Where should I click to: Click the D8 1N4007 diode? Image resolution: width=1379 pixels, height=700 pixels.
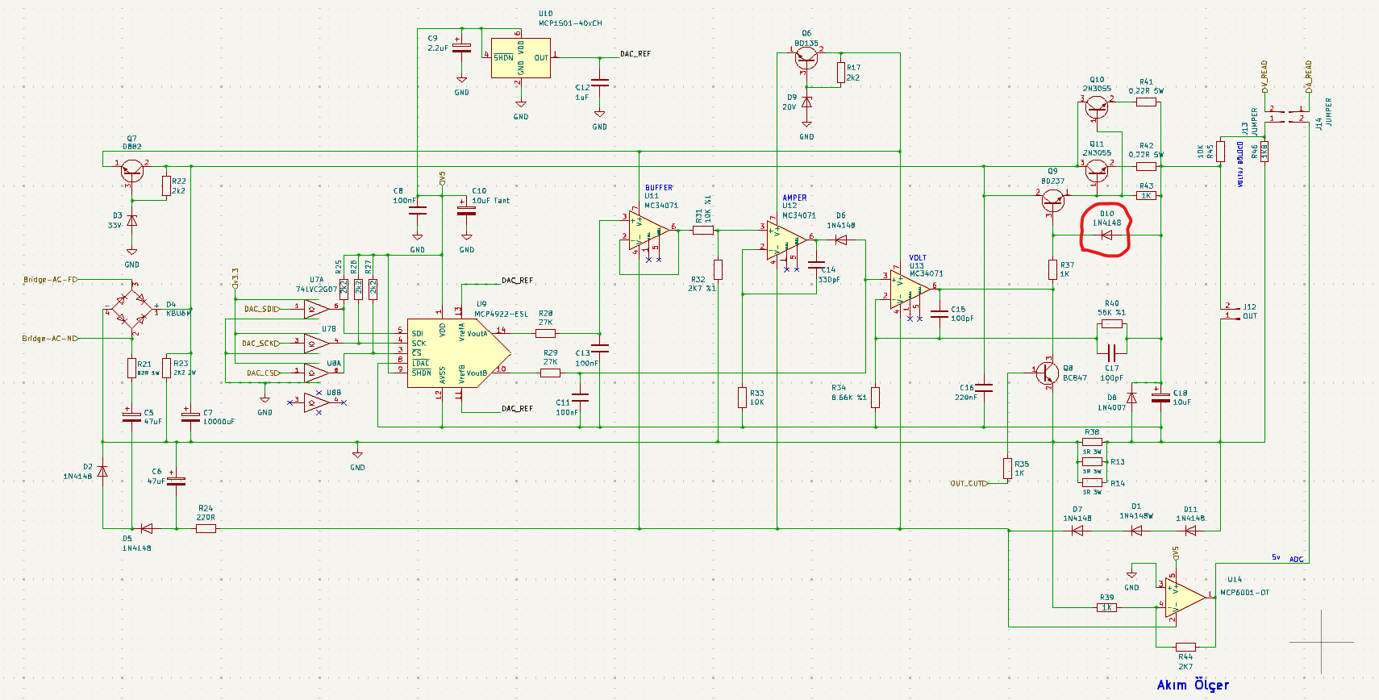point(1131,398)
